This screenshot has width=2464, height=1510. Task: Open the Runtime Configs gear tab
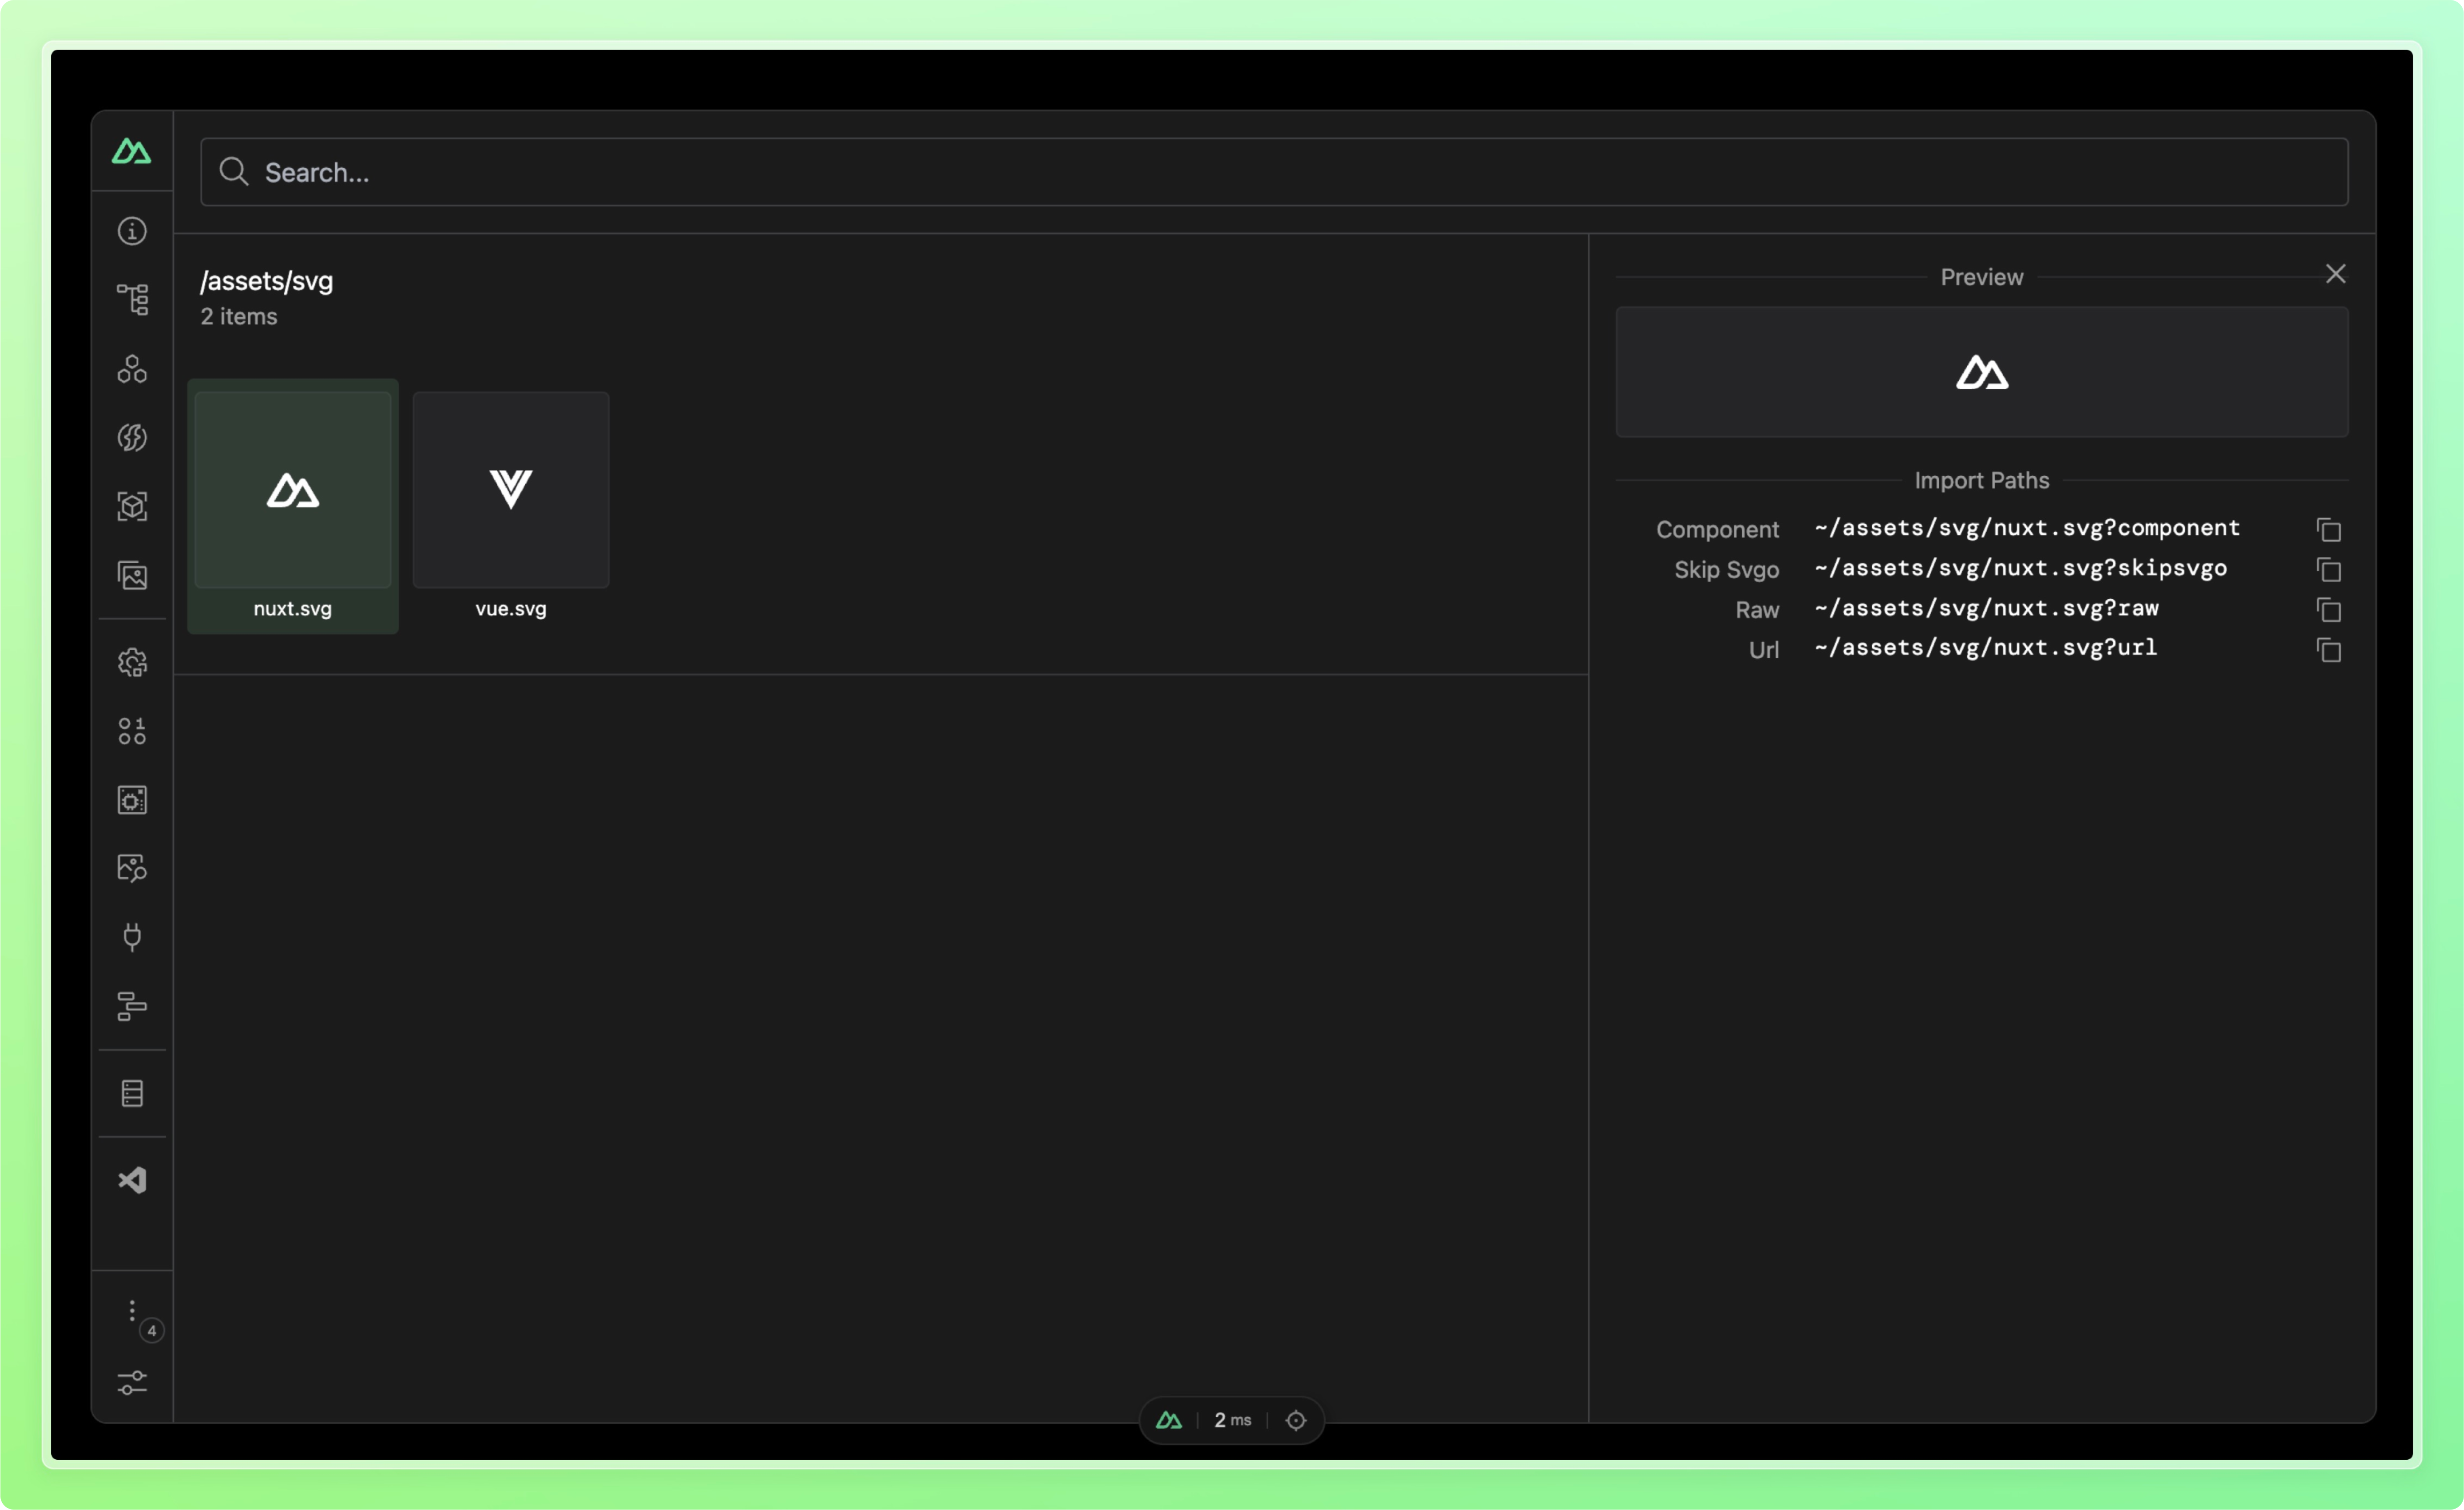[132, 662]
